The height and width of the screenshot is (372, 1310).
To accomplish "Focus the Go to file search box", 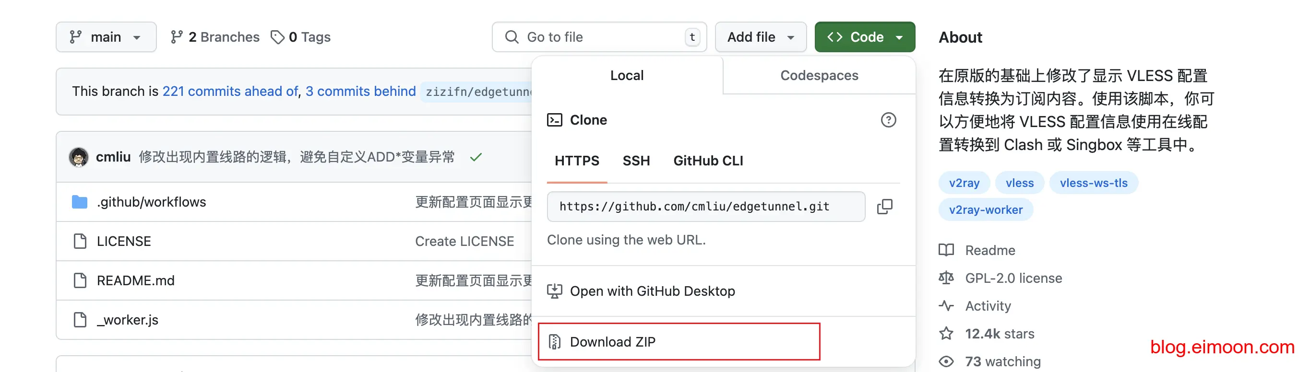I will pos(600,37).
